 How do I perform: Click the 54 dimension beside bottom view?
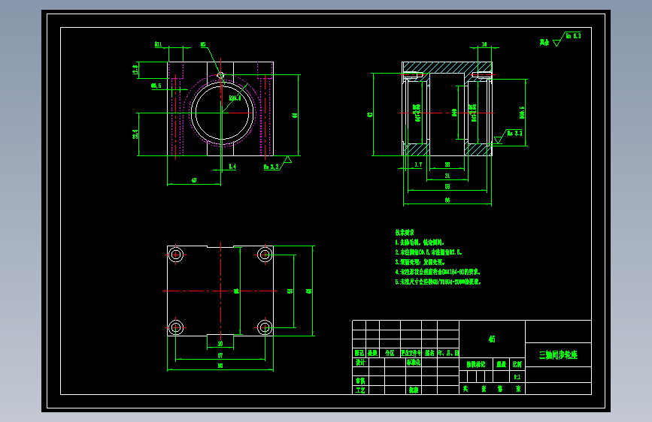point(290,291)
